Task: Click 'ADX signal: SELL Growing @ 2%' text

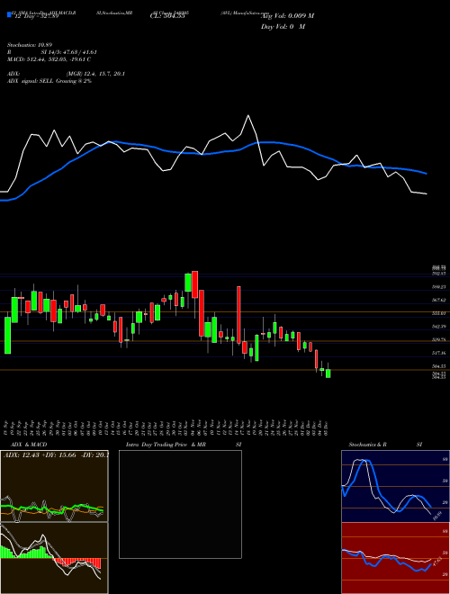Action: click(49, 81)
